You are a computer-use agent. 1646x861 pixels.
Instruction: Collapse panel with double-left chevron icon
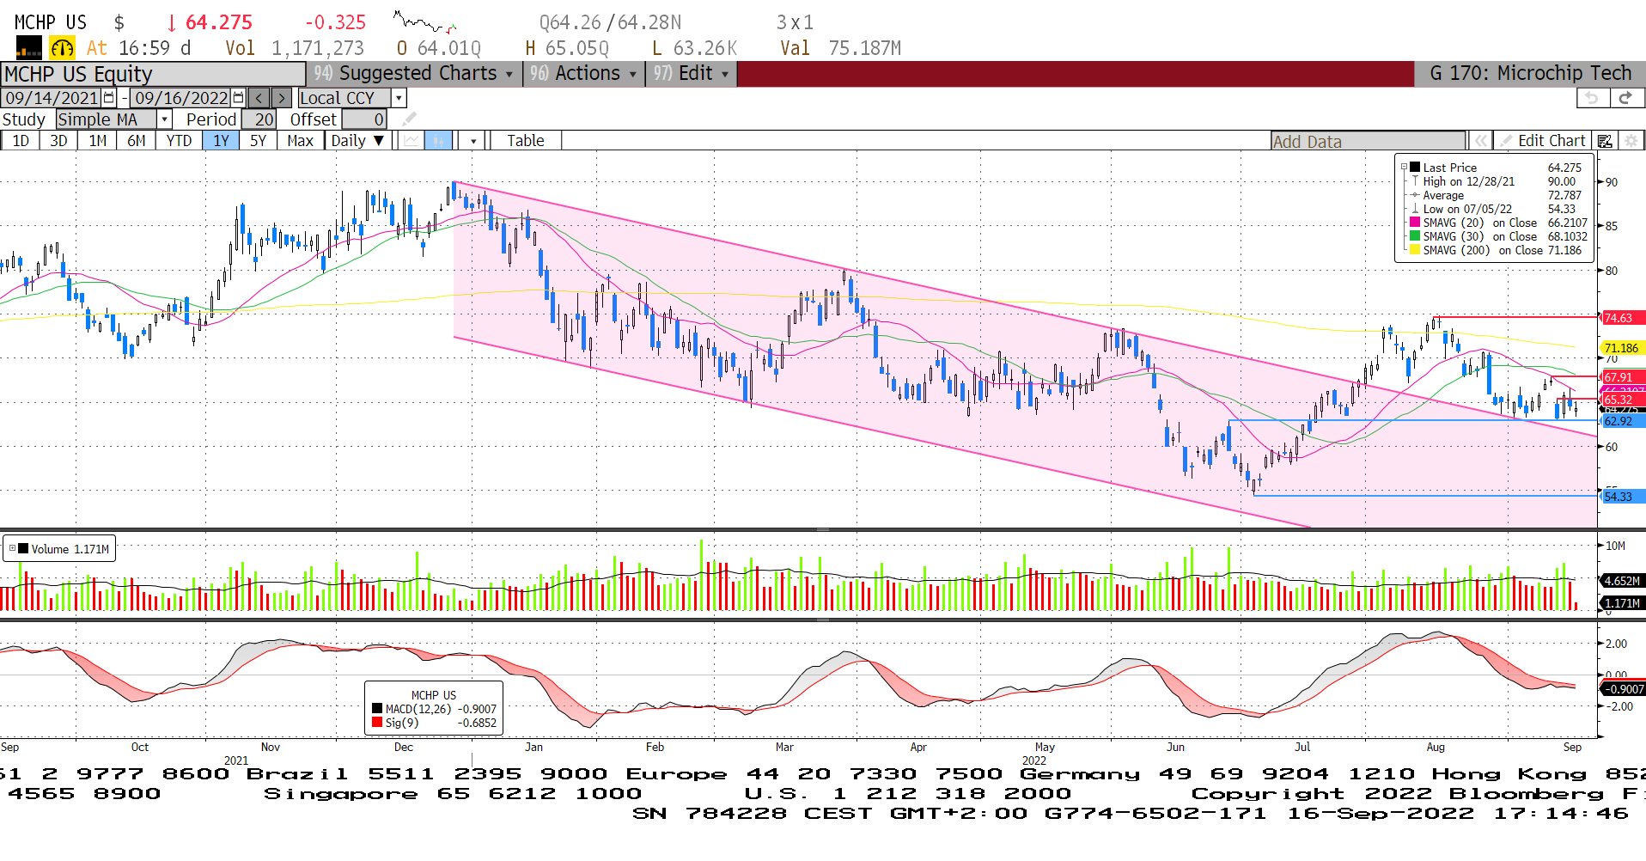click(x=1480, y=141)
